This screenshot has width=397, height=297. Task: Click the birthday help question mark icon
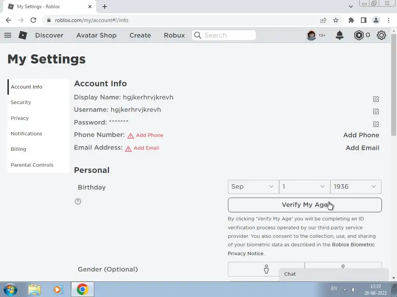[78, 201]
